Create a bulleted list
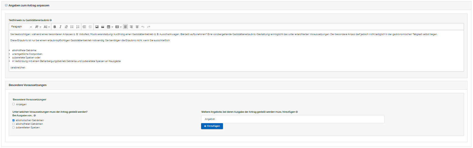The image size is (473, 148). [72, 27]
